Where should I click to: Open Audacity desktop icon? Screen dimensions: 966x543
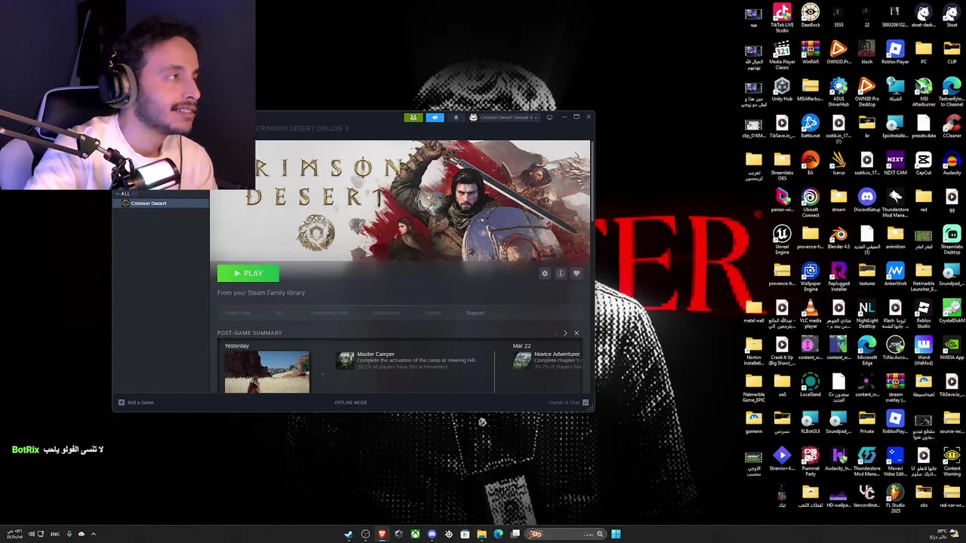pyautogui.click(x=952, y=164)
